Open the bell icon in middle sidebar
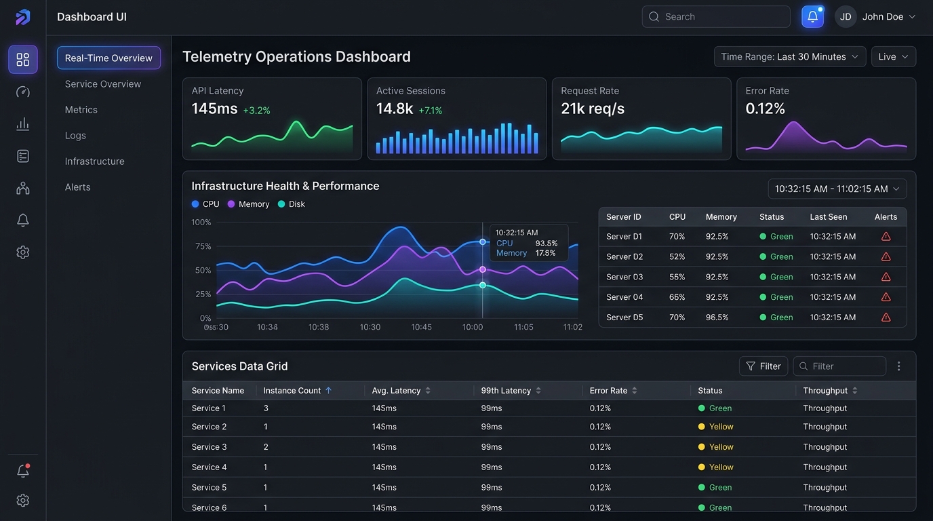This screenshot has width=933, height=521. coord(23,220)
